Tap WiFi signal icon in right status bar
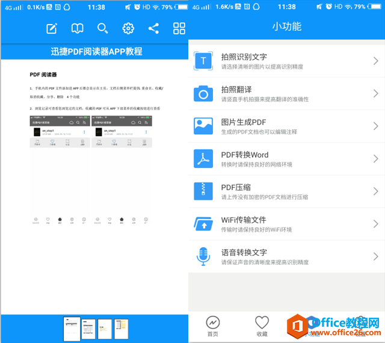385x343 pixels. (x=348, y=7)
